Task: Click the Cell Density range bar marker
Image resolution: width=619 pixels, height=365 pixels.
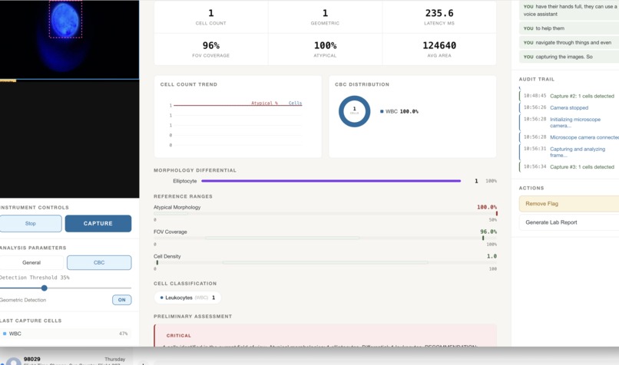Action: [157, 262]
